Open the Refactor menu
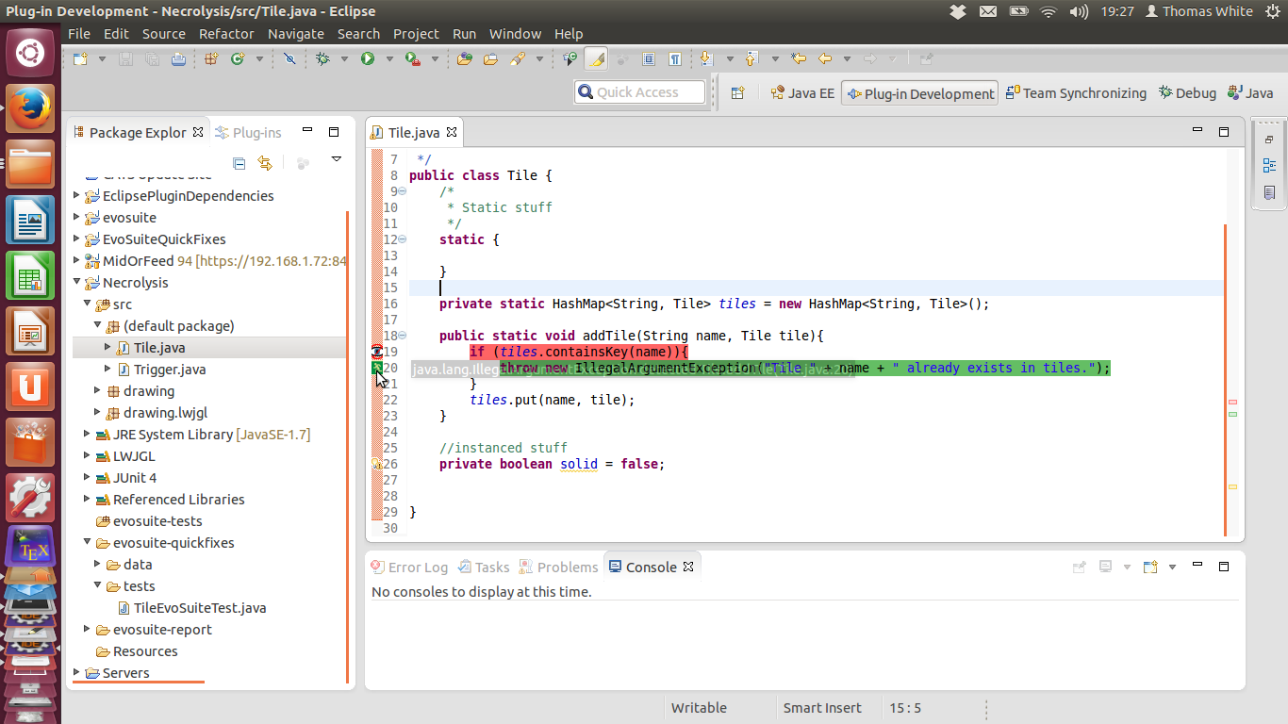 (x=226, y=33)
